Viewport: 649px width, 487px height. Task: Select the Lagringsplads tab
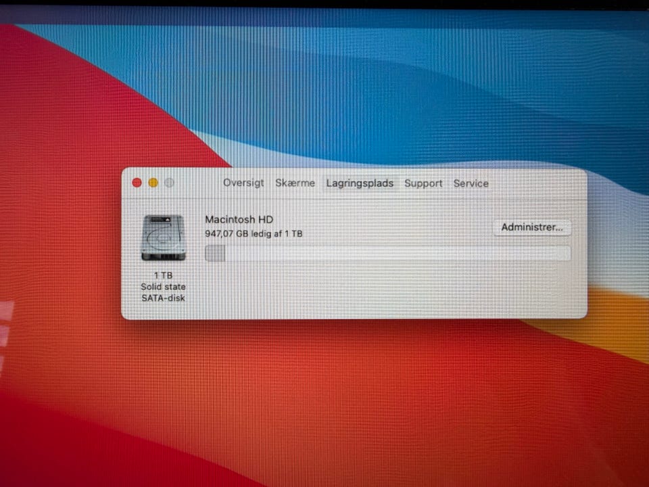tap(360, 183)
